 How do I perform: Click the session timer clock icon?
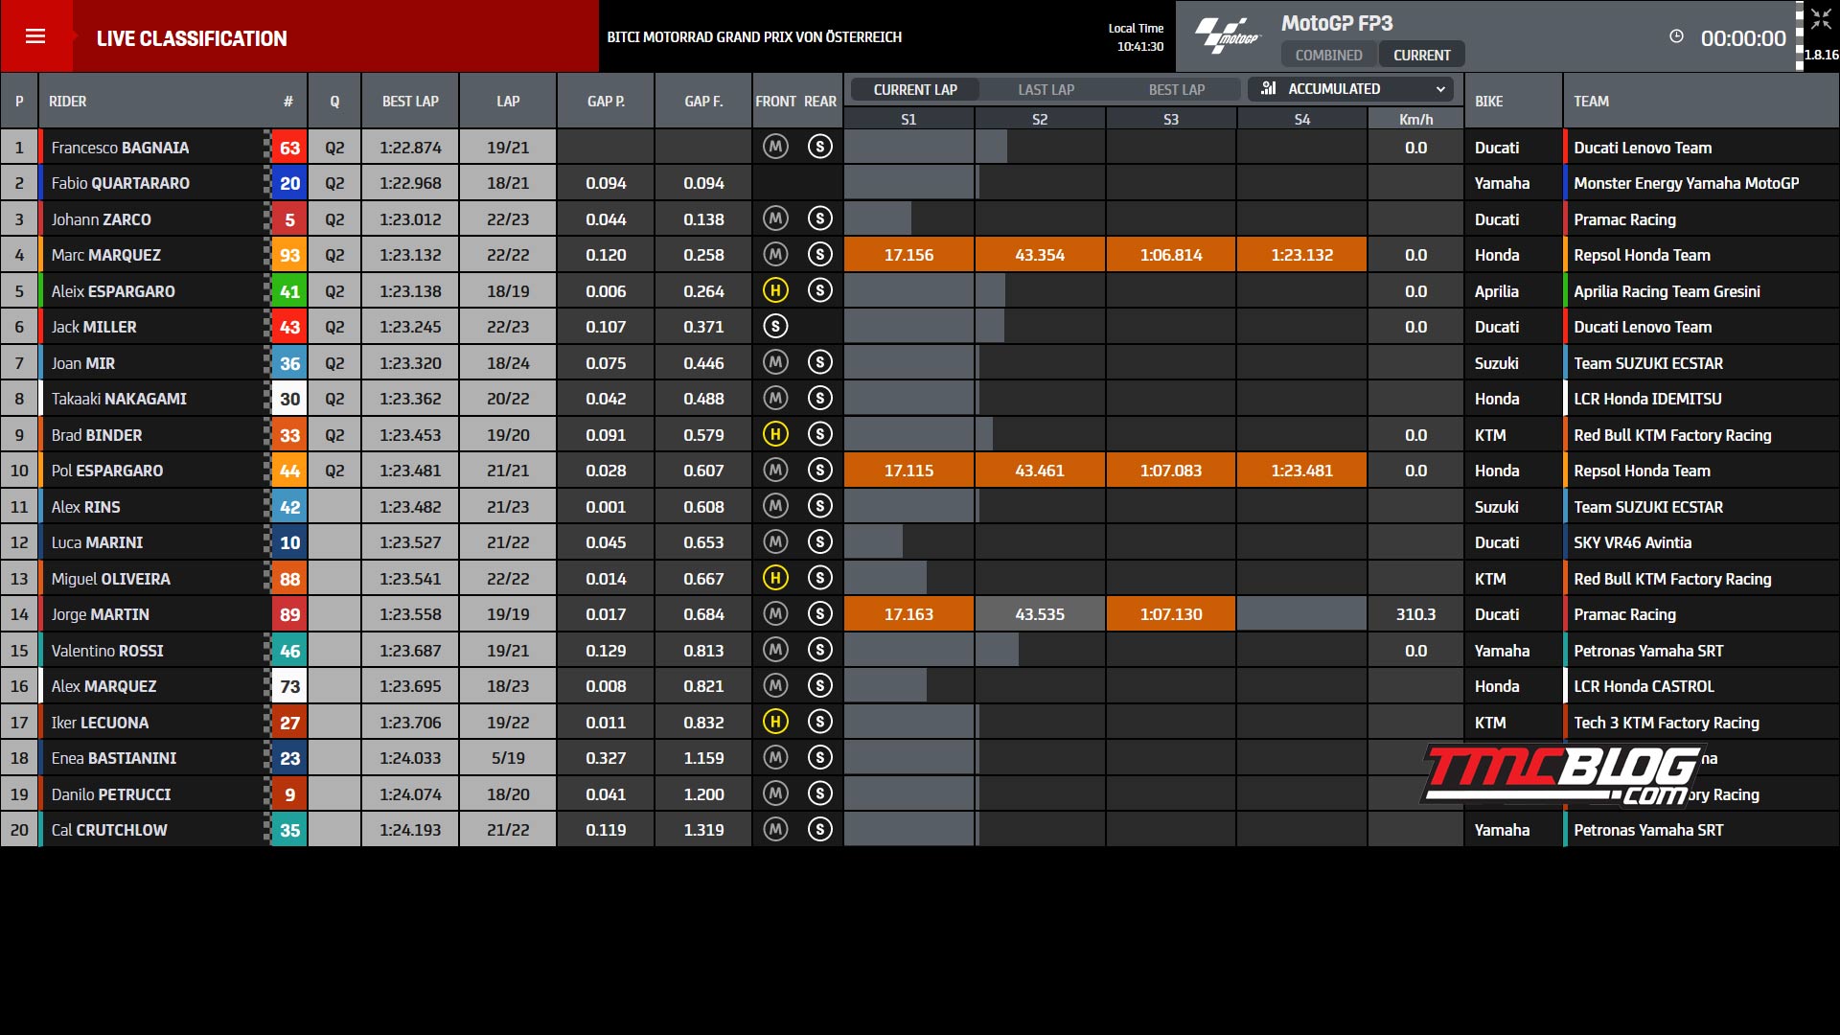[x=1676, y=36]
